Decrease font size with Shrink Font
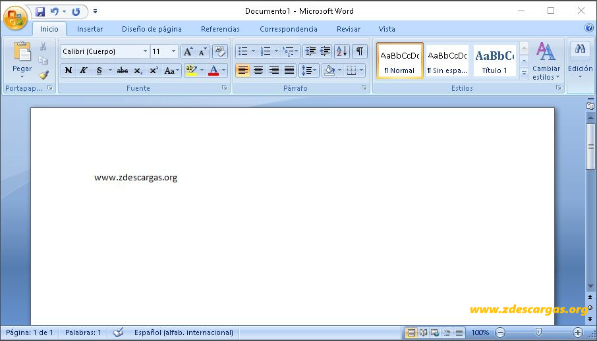The width and height of the screenshot is (597, 341). (x=202, y=51)
